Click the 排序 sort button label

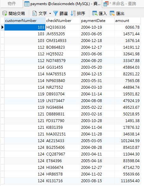click(x=81, y=14)
